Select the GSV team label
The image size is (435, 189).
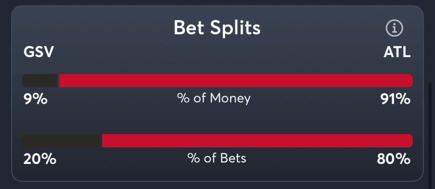[x=38, y=52]
